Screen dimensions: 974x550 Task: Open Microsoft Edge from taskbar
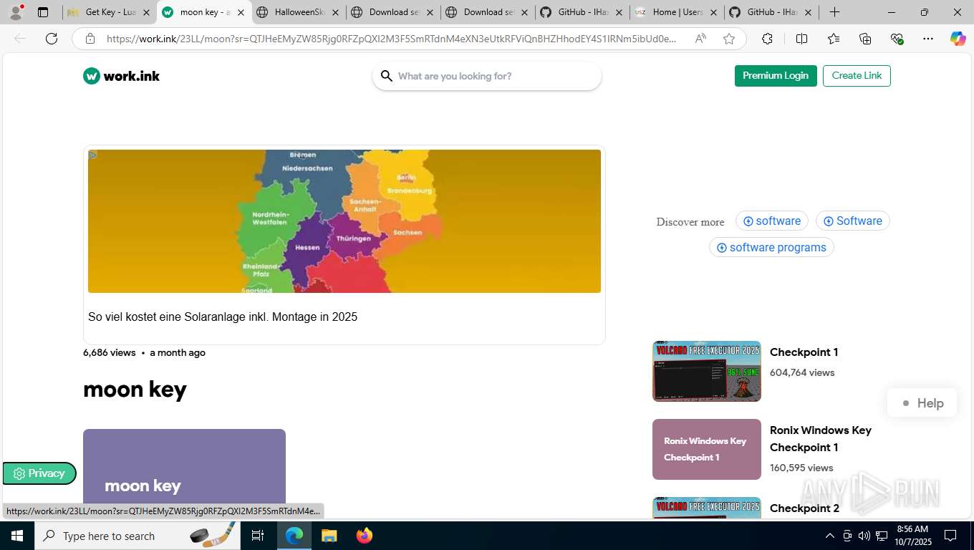pos(294,536)
